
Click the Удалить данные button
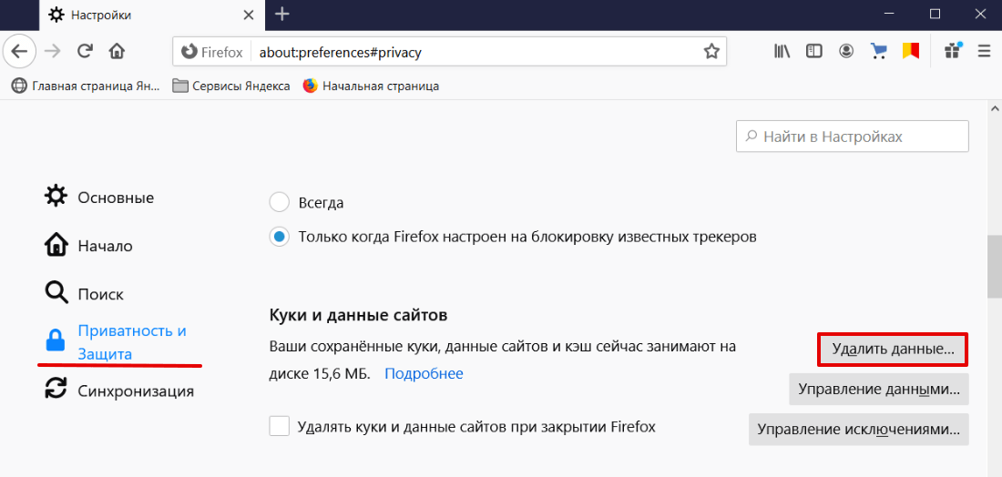point(893,350)
